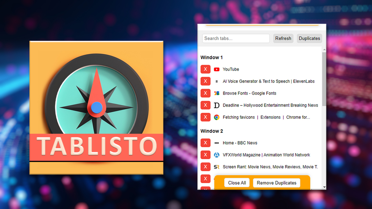Close the VFXWorld Magazine tab with X
The width and height of the screenshot is (372, 209).
tap(205, 155)
